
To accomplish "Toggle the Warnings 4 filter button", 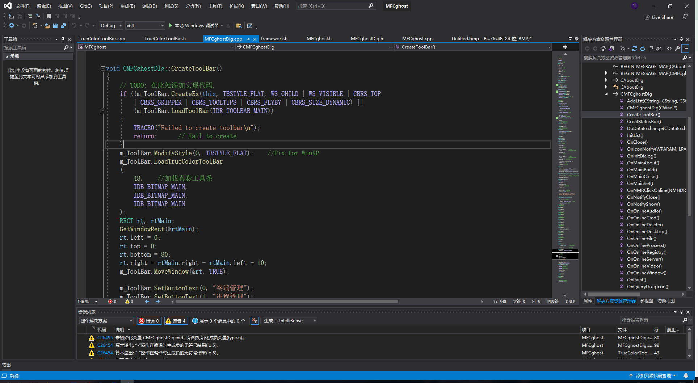I will [176, 321].
